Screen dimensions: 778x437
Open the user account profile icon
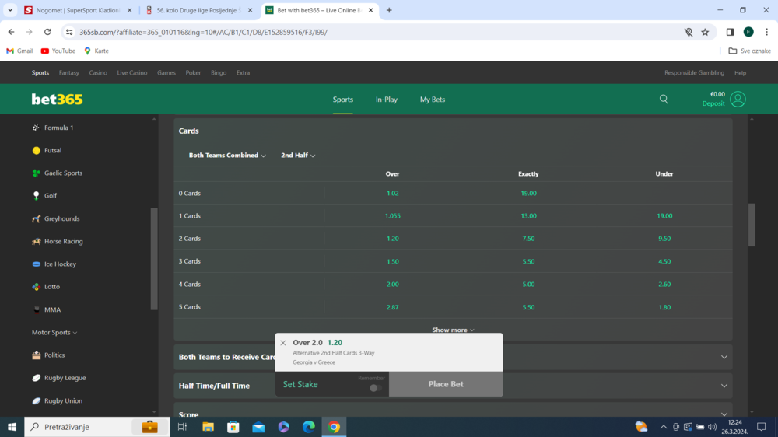pos(738,100)
